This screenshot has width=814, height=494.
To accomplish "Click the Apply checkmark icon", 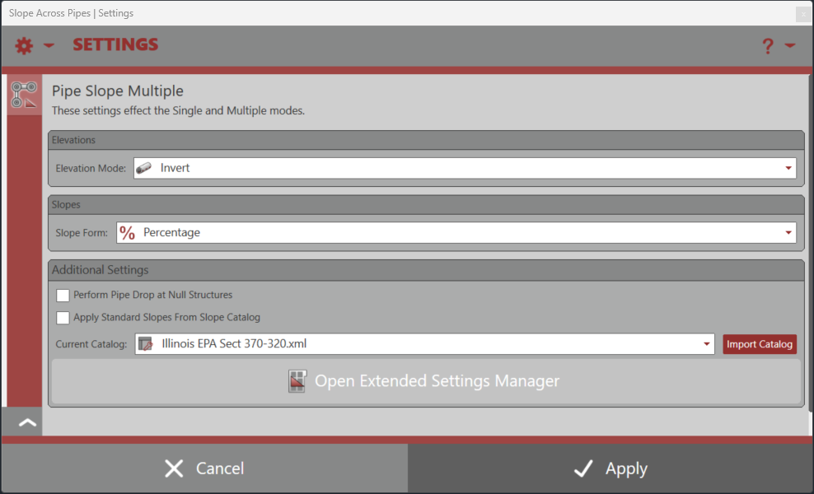I will (x=583, y=468).
